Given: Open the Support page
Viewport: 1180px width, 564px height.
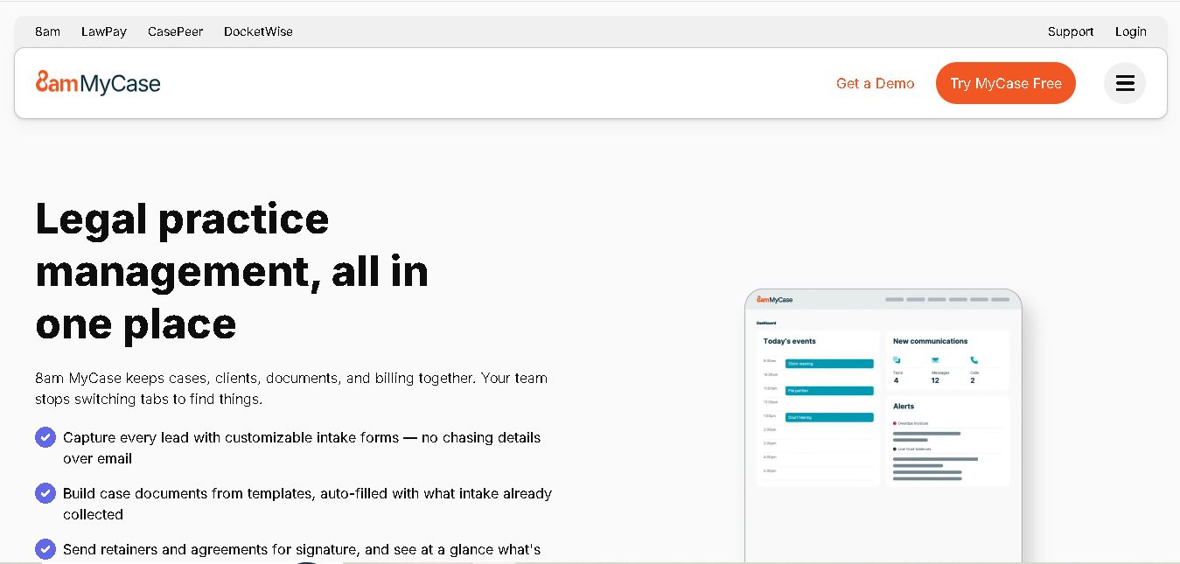Looking at the screenshot, I should (x=1071, y=31).
